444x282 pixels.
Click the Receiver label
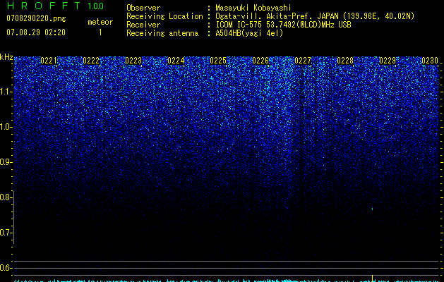point(143,25)
